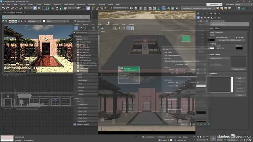The image size is (253, 142).
Task: Open the selection filter dropdown
Action: pyautogui.click(x=28, y=8)
